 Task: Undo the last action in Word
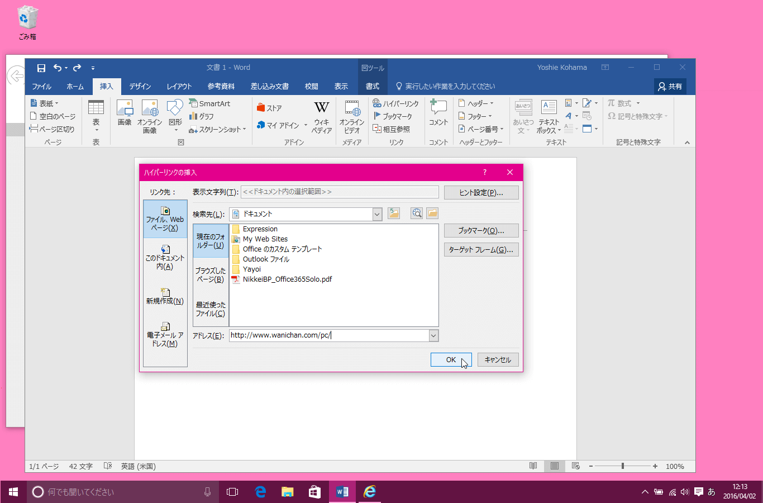pyautogui.click(x=58, y=68)
